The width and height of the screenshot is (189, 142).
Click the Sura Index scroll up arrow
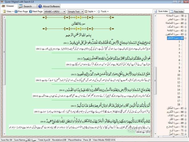[x=155, y=16]
